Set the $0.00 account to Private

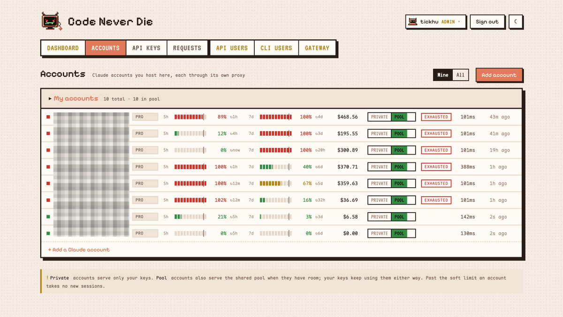[380, 233]
